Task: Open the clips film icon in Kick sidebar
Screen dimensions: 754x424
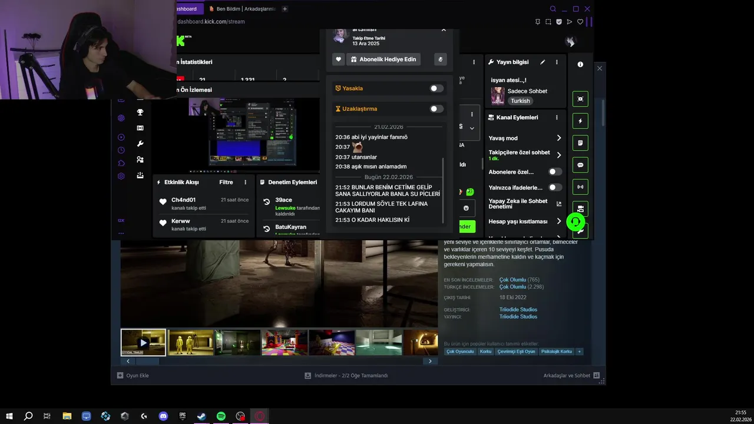Action: tap(140, 128)
